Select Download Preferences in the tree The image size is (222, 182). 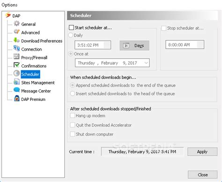point(42,41)
